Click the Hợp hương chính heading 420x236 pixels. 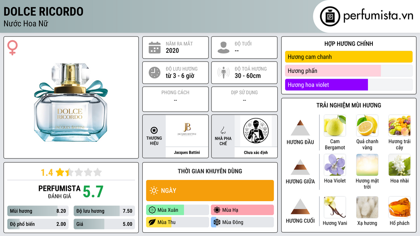coord(349,44)
